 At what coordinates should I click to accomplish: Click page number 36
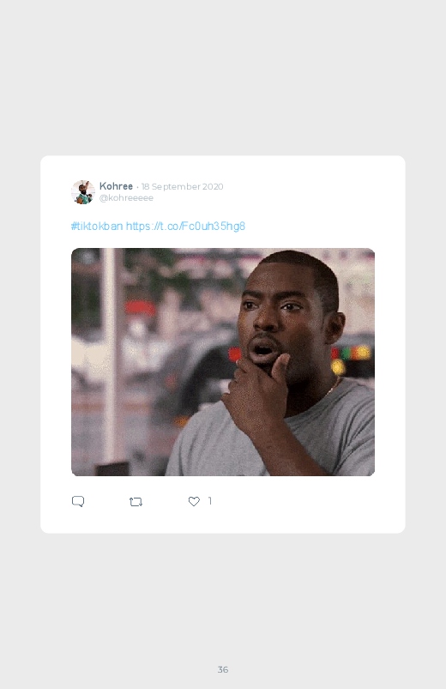tap(223, 669)
